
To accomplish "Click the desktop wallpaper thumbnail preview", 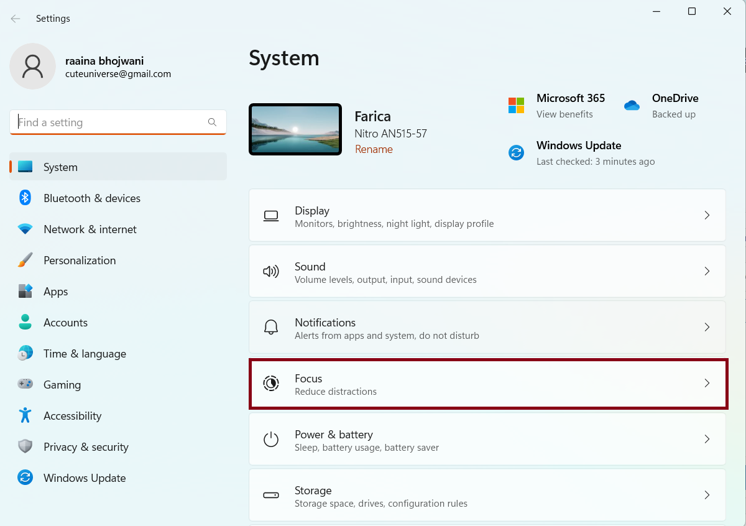I will tap(295, 129).
